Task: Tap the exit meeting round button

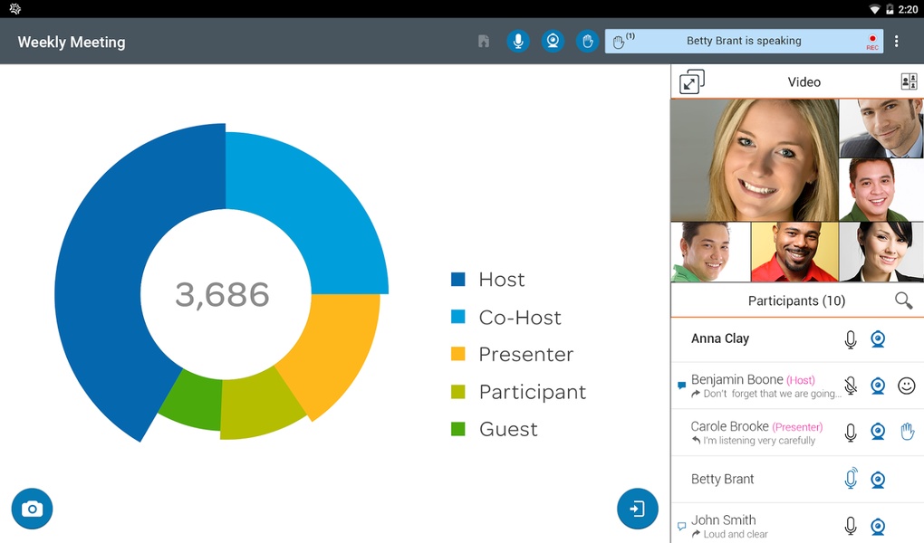Action: click(x=637, y=509)
